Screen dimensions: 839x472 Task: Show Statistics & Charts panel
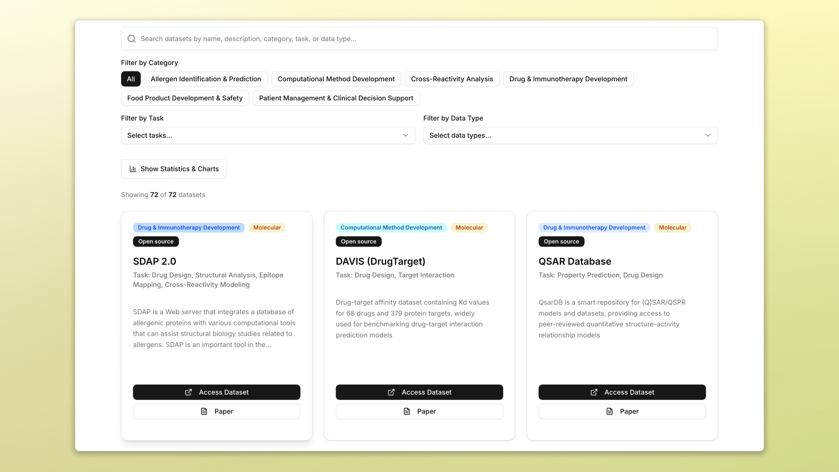click(x=174, y=169)
